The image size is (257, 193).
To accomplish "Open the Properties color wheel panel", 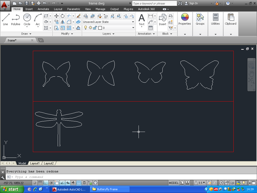I will coord(185,19).
